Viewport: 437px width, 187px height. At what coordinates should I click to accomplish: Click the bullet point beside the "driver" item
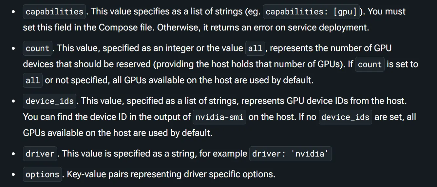13,154
